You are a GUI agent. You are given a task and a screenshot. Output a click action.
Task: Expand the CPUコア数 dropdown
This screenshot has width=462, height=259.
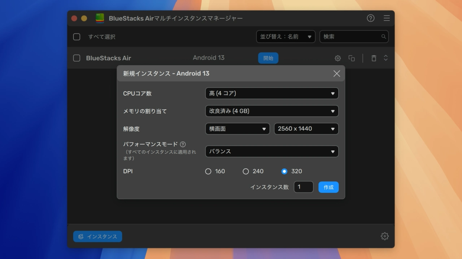pos(272,94)
